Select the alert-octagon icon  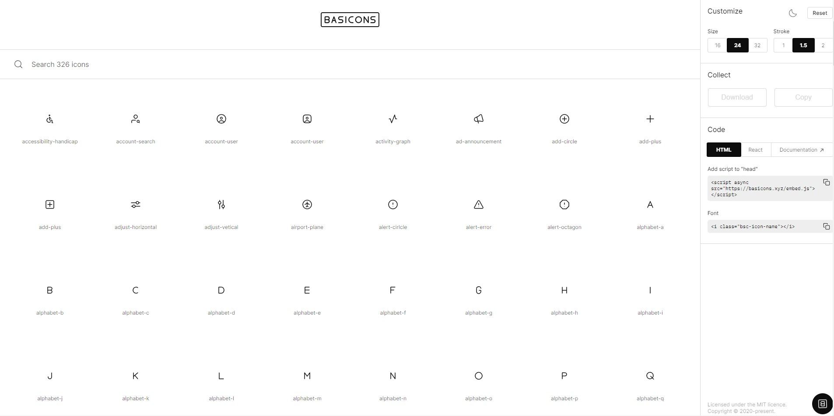point(564,205)
